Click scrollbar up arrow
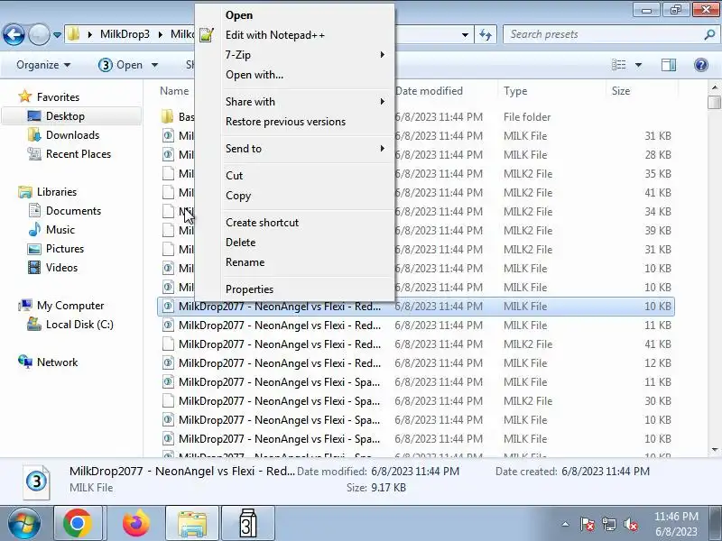This screenshot has width=722, height=541. 714,87
